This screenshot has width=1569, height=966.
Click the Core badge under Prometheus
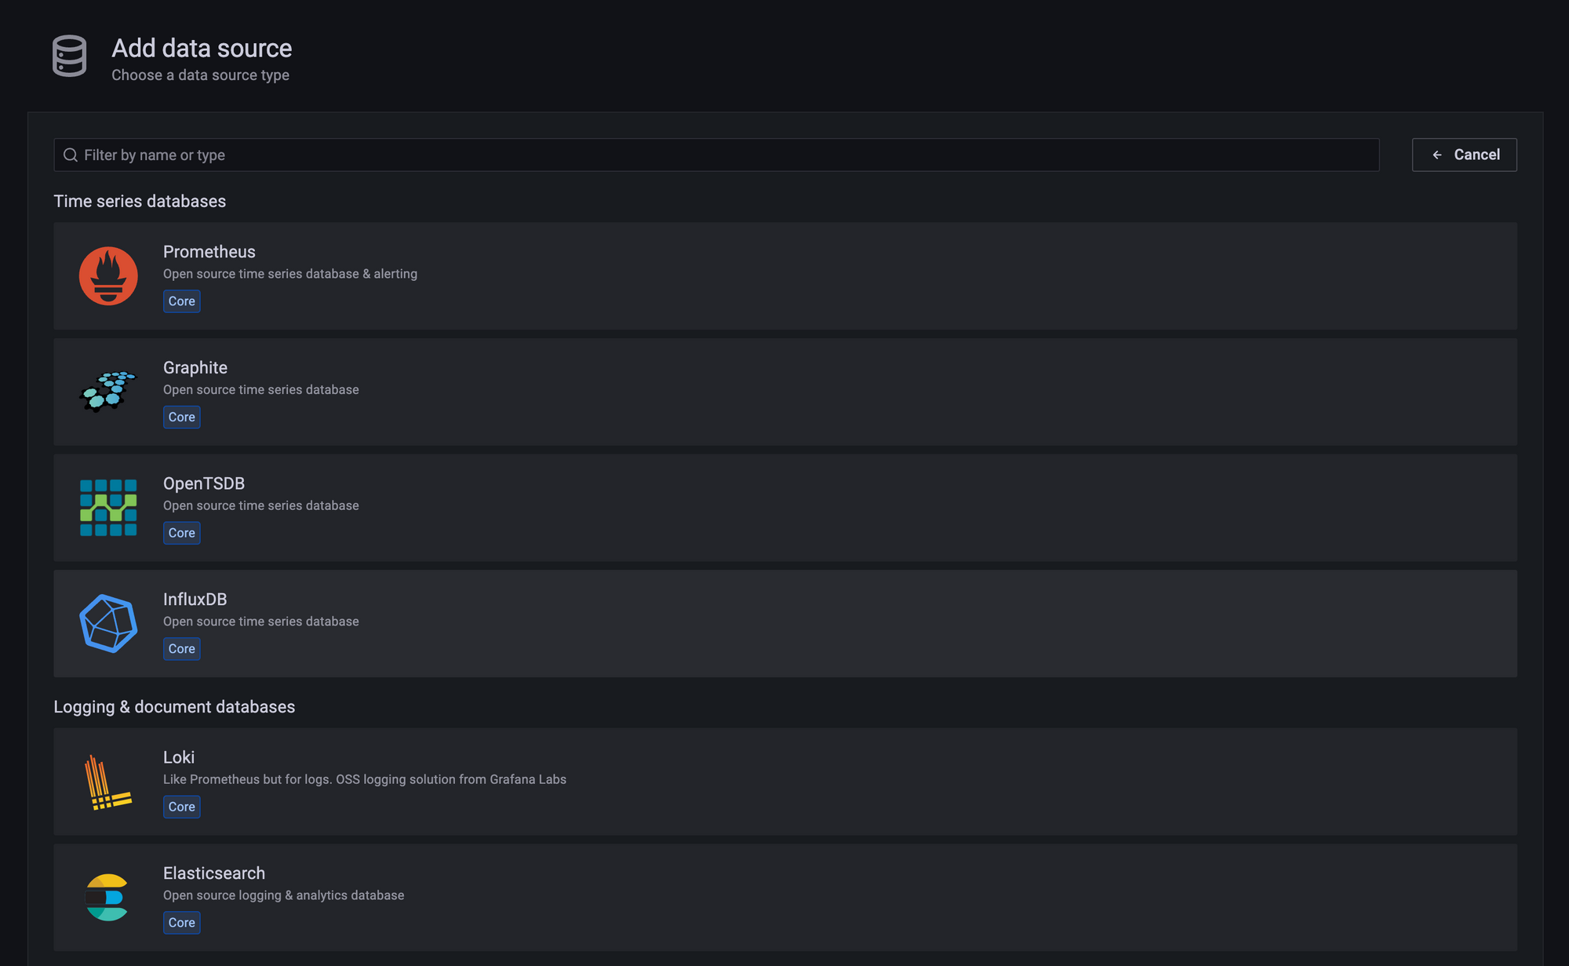pyautogui.click(x=182, y=301)
